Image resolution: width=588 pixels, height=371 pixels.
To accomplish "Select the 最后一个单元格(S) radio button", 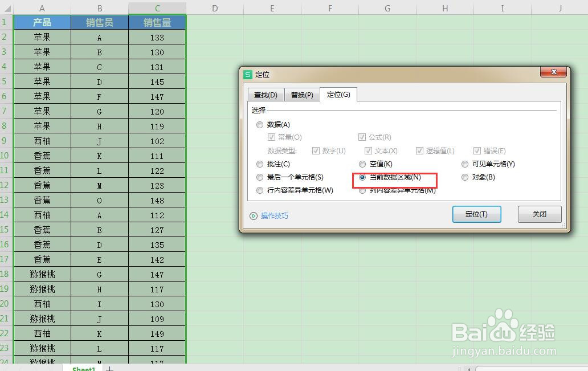I will point(260,177).
